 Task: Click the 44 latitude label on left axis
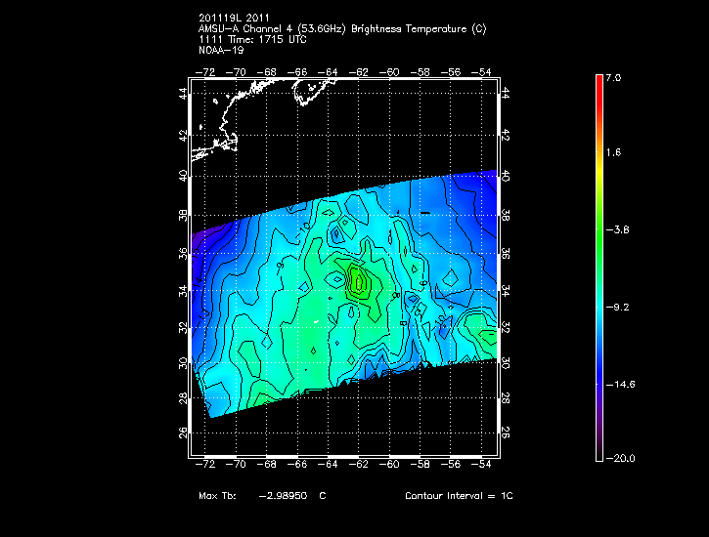coord(182,94)
